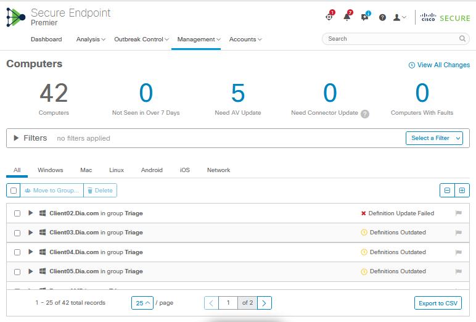This screenshot has height=322, width=476.
Task: Click the Windows icon beside Client03.Dia.com
Action: pos(43,233)
